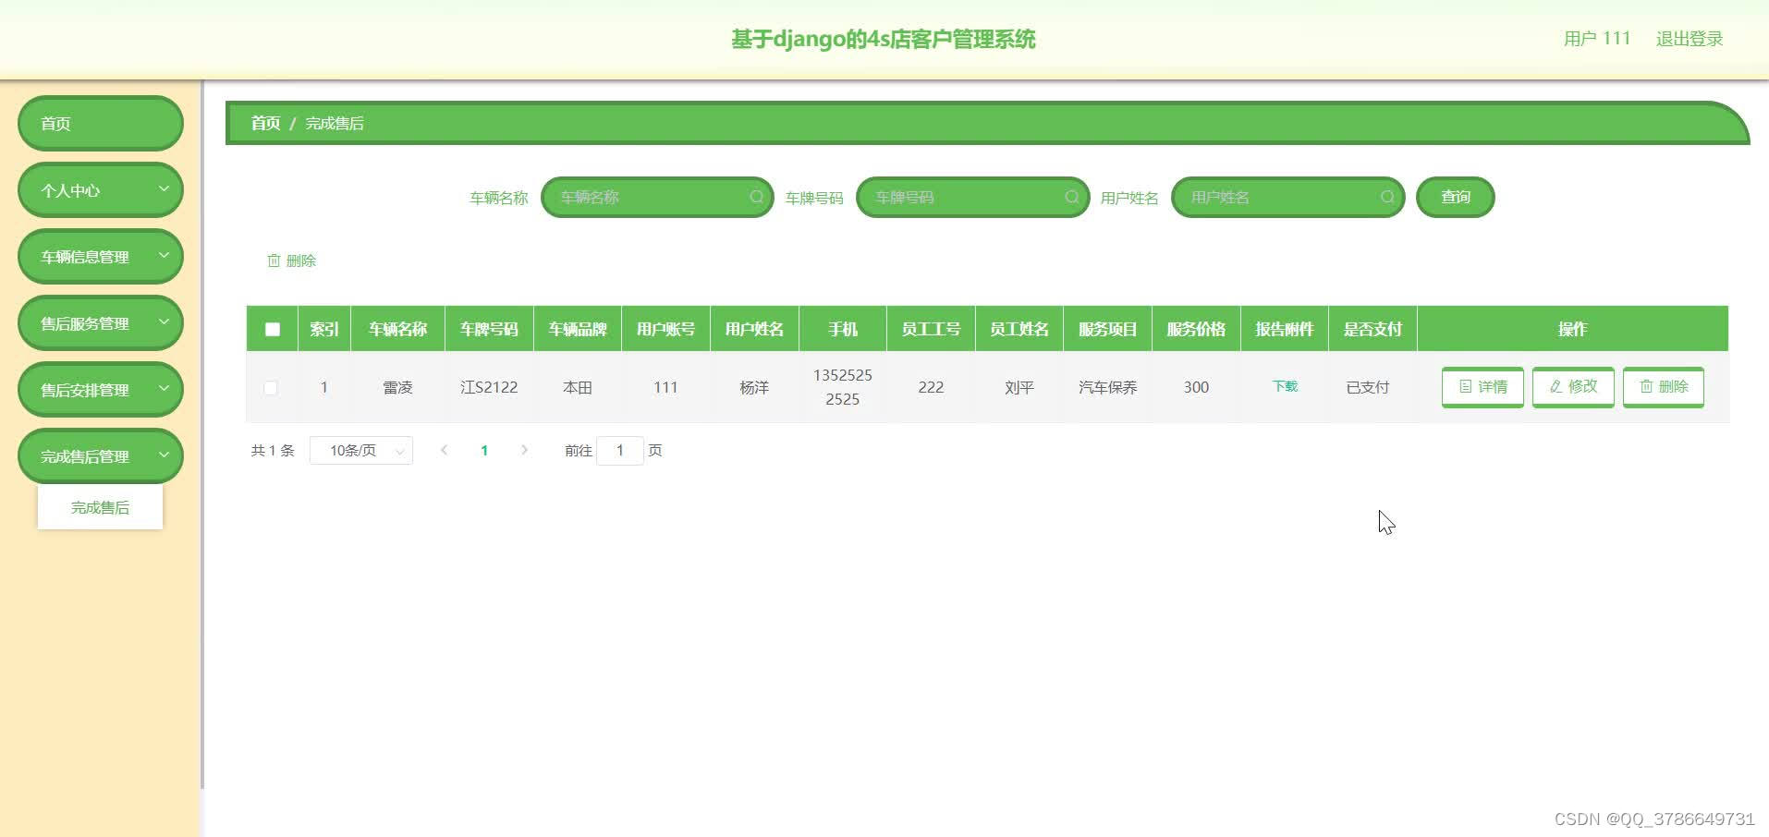Open 首页 in sidebar
This screenshot has width=1769, height=837.
tap(100, 124)
